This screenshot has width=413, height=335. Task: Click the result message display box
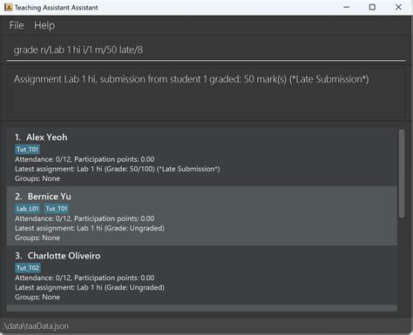[206, 93]
